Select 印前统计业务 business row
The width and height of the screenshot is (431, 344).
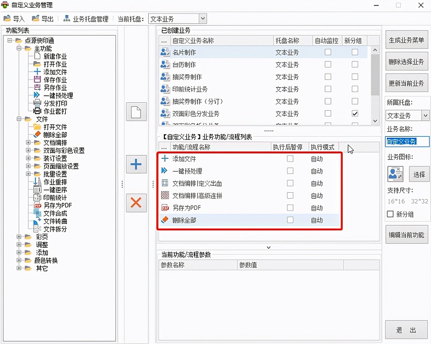[263, 89]
